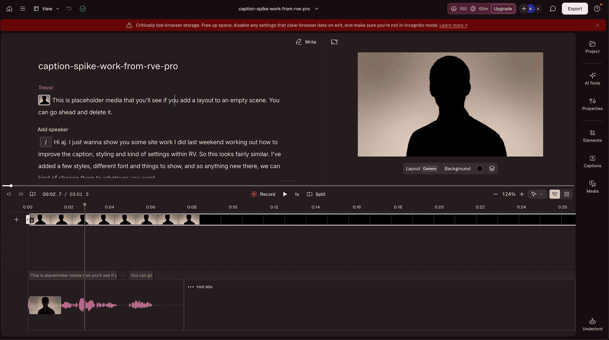Open the AI Tools panel
609x340 pixels.
[x=592, y=79]
